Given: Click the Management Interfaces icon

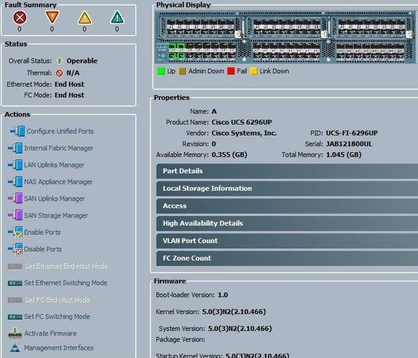Looking at the screenshot, I should click(x=15, y=348).
